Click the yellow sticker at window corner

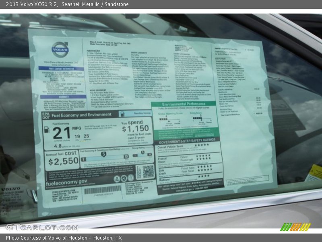tap(314, 173)
